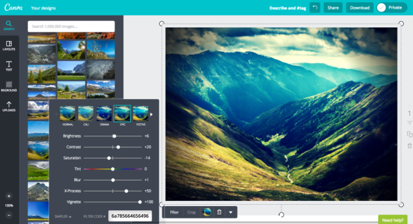
Task: Click the image thumbnail icon in toolbar
Action: point(206,212)
